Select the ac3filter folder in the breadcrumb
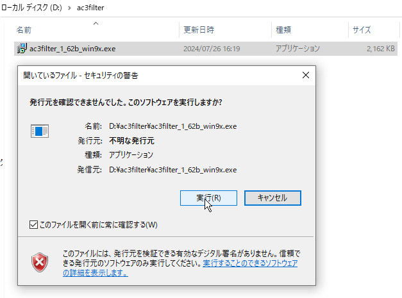This screenshot has height=298, width=402. tap(90, 8)
